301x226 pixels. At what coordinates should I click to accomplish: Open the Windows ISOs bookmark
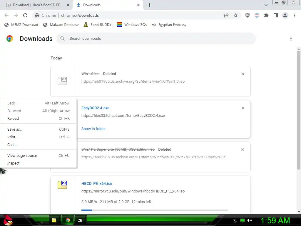pyautogui.click(x=132, y=25)
